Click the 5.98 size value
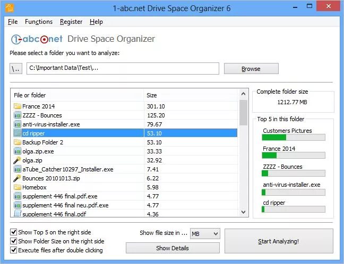The image size is (344, 264). pyautogui.click(x=153, y=187)
